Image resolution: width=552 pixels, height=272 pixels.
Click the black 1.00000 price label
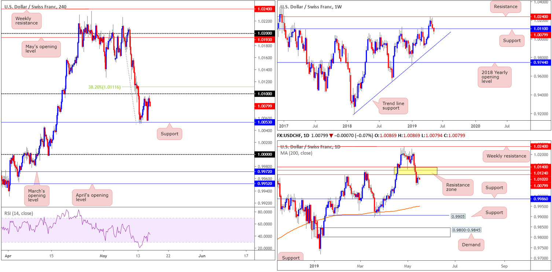coord(264,155)
